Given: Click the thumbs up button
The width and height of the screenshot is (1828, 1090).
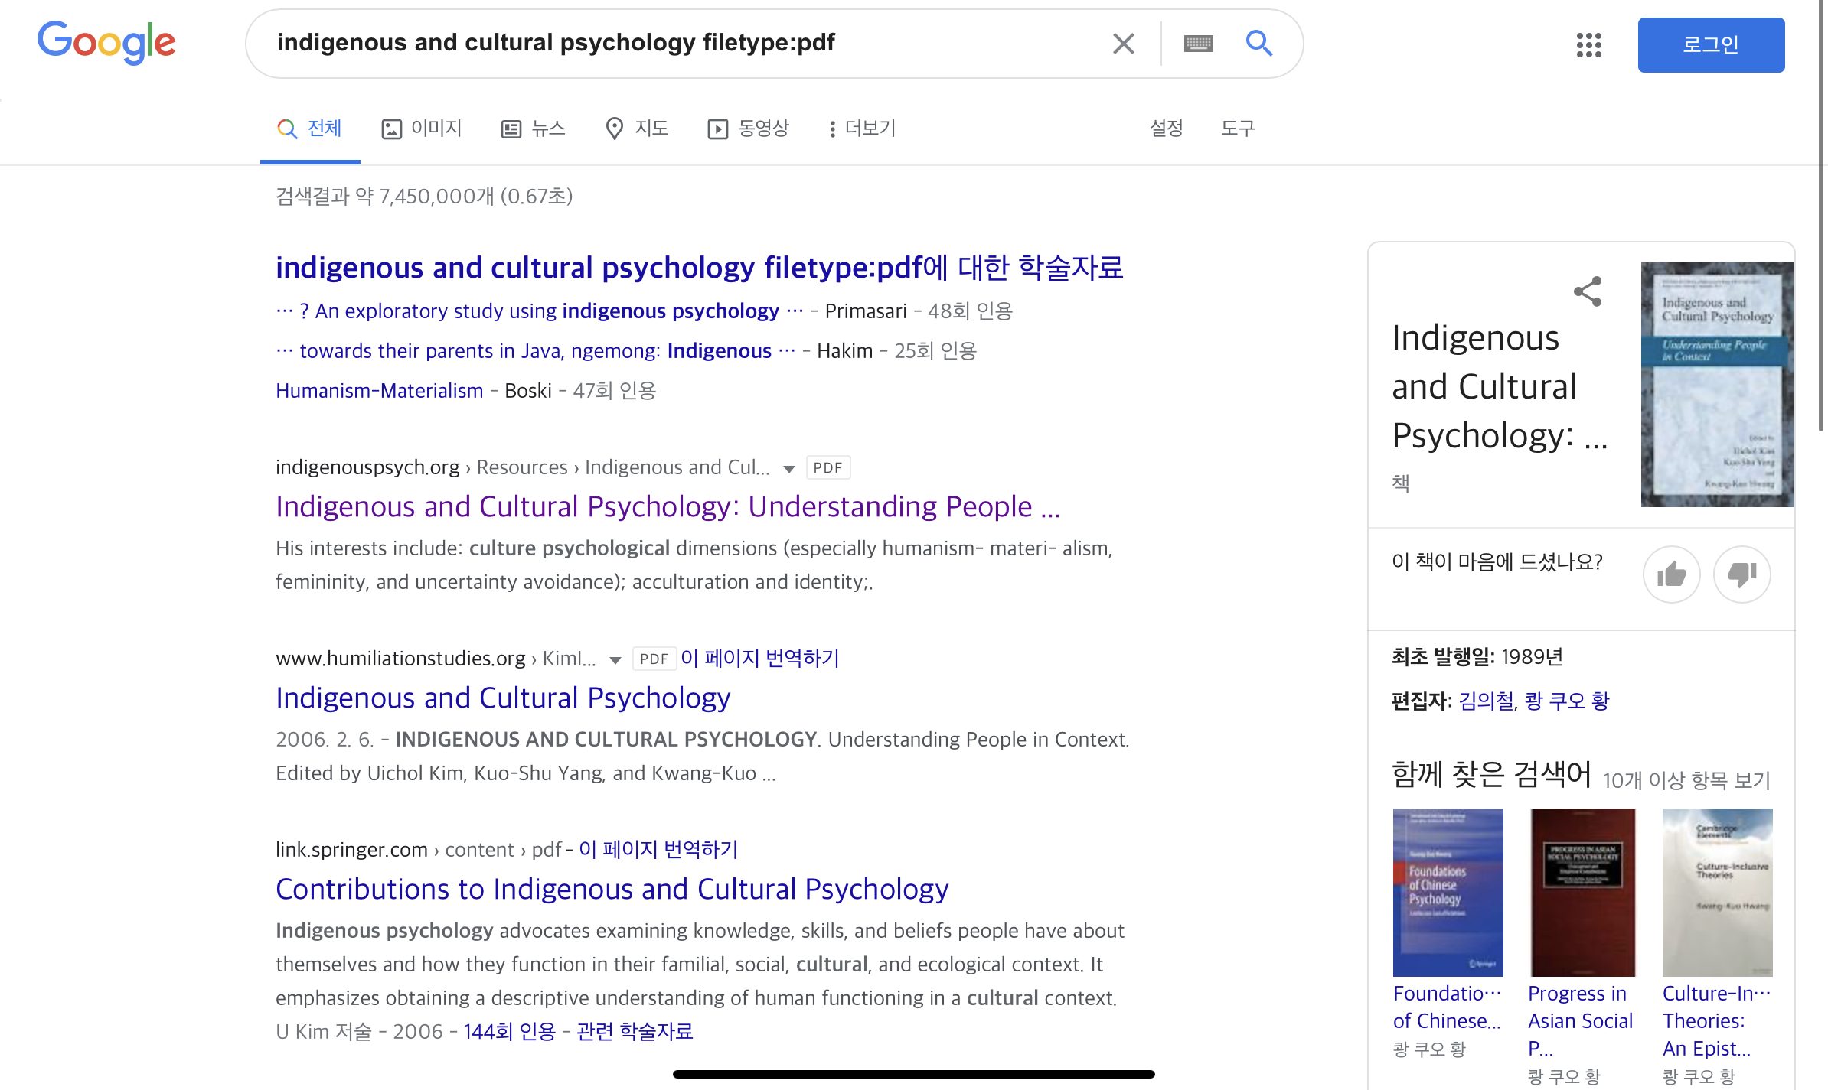Looking at the screenshot, I should click(1671, 574).
